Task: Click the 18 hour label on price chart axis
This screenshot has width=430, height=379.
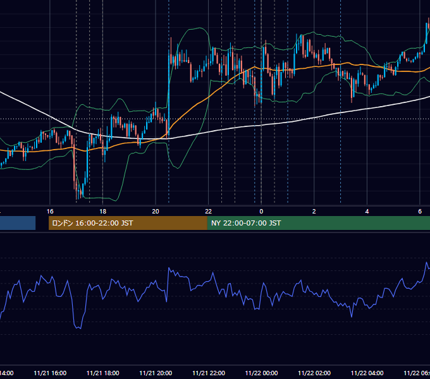Action: tap(102, 212)
